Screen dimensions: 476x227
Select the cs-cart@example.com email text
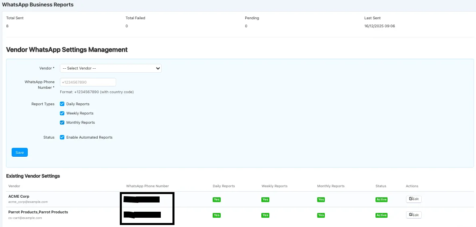click(x=25, y=218)
